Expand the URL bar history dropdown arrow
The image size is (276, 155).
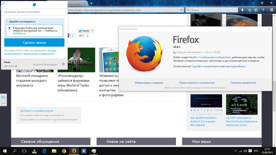pyautogui.click(x=178, y=10)
